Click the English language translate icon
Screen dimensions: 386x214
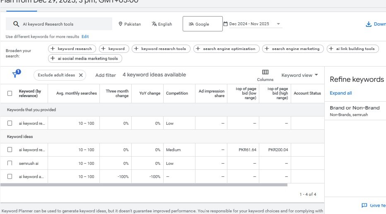[x=154, y=24]
